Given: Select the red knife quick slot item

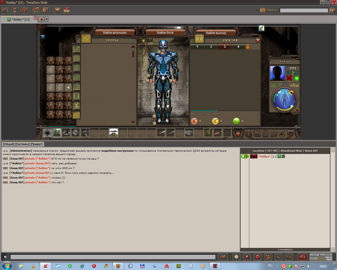Looking at the screenshot, I should click(x=218, y=133).
